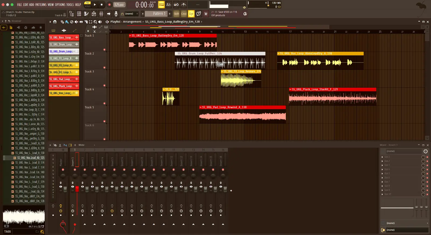Open the Playlist options menu arrow
Image resolution: width=431 pixels, height=235 pixels.
tap(50, 22)
